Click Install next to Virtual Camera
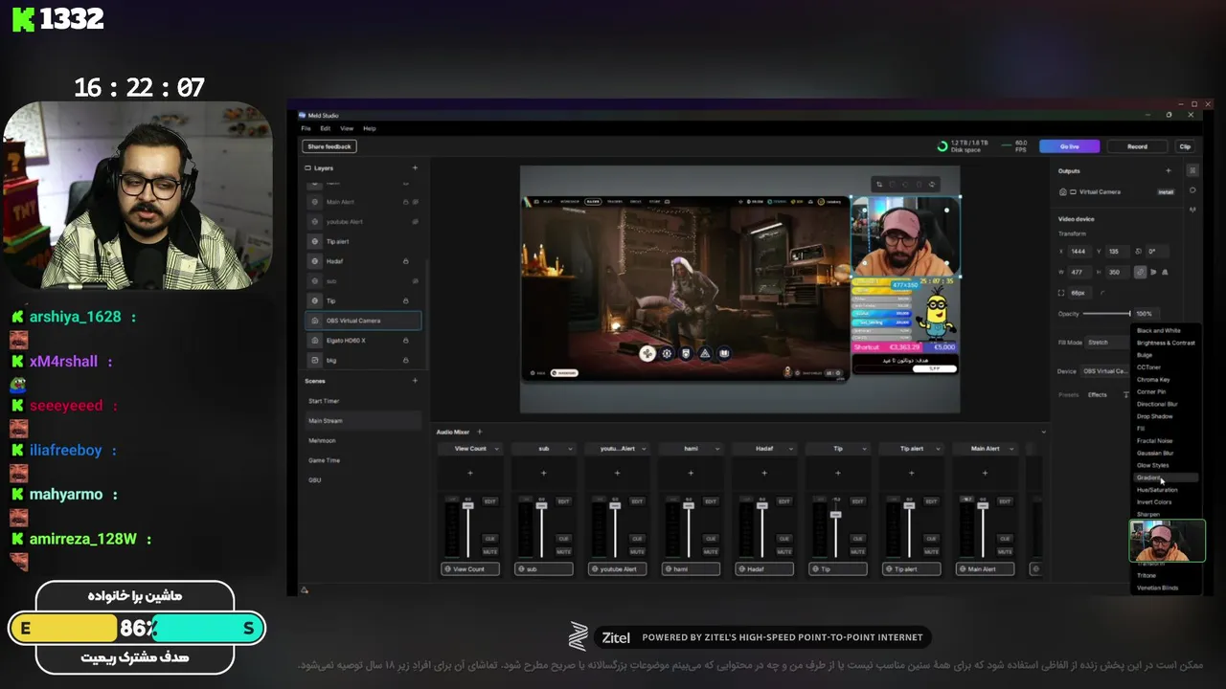This screenshot has width=1226, height=689. coord(1166,192)
